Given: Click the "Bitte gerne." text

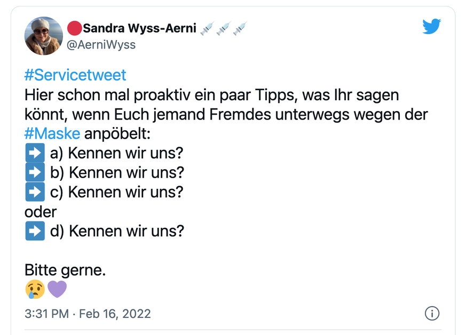Looking at the screenshot, I should tap(65, 270).
